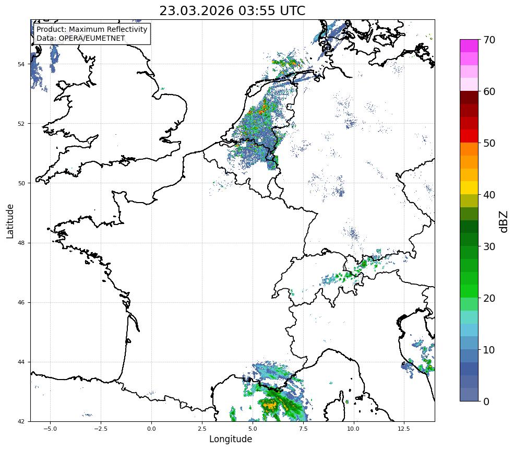Click the colorbar tick label 60
Screen dimensions: 514x449
click(489, 91)
